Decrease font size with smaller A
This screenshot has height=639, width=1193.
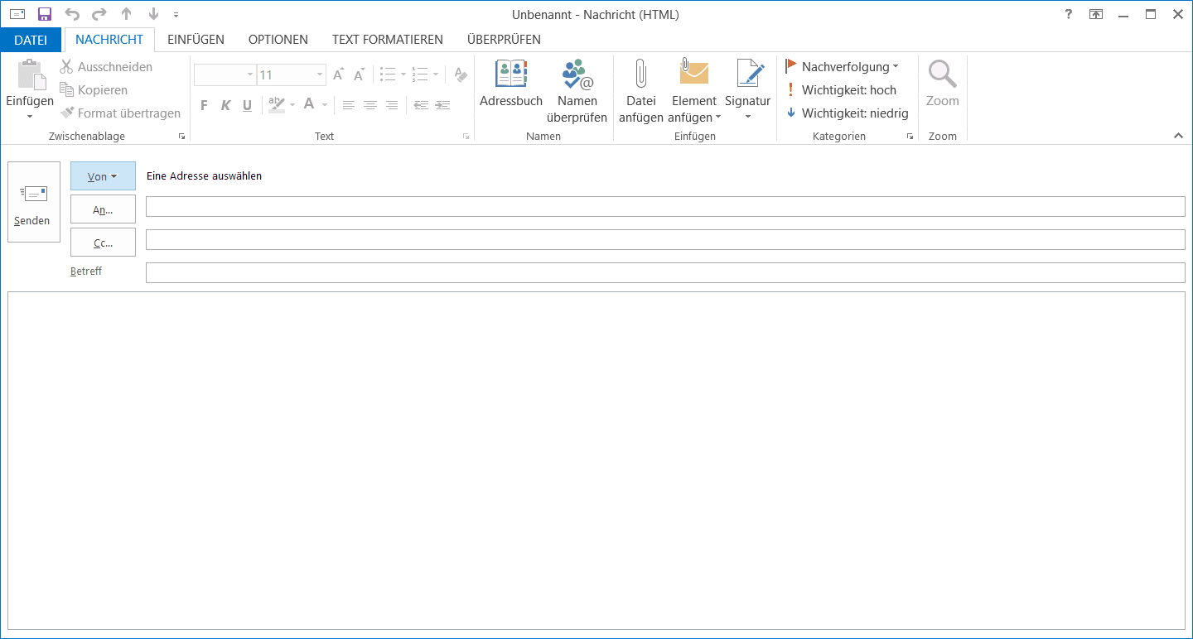[359, 75]
